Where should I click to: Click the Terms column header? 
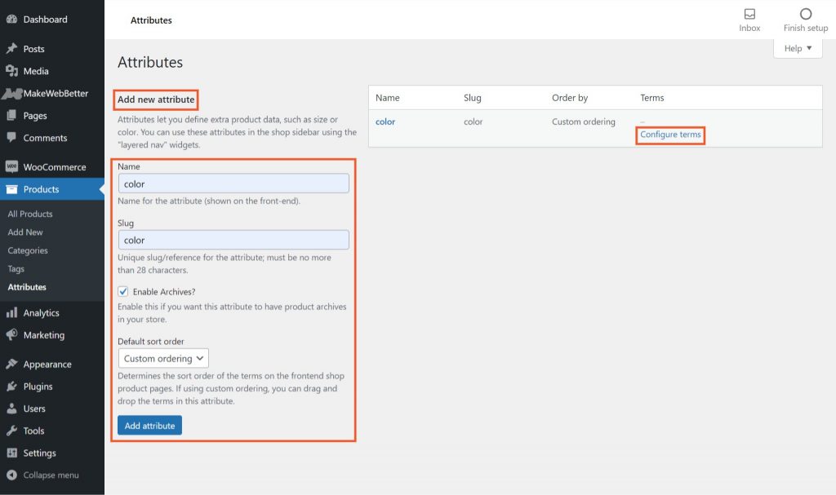tap(652, 98)
